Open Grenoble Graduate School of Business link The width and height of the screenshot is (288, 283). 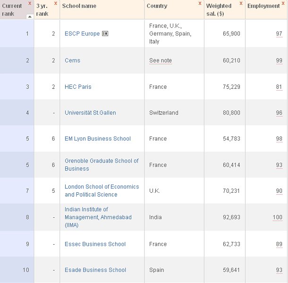(x=102, y=165)
